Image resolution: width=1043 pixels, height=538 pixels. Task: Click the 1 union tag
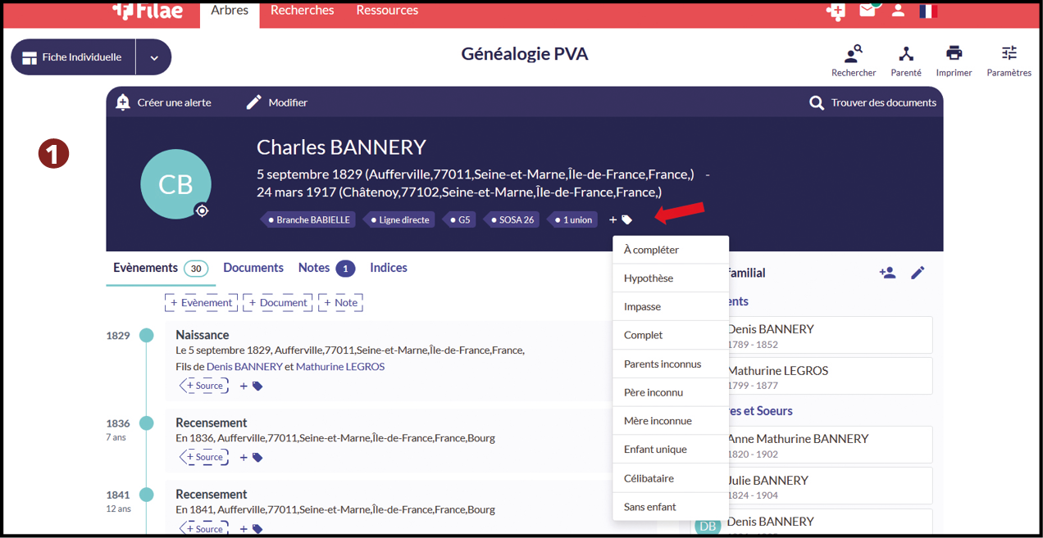pos(572,219)
